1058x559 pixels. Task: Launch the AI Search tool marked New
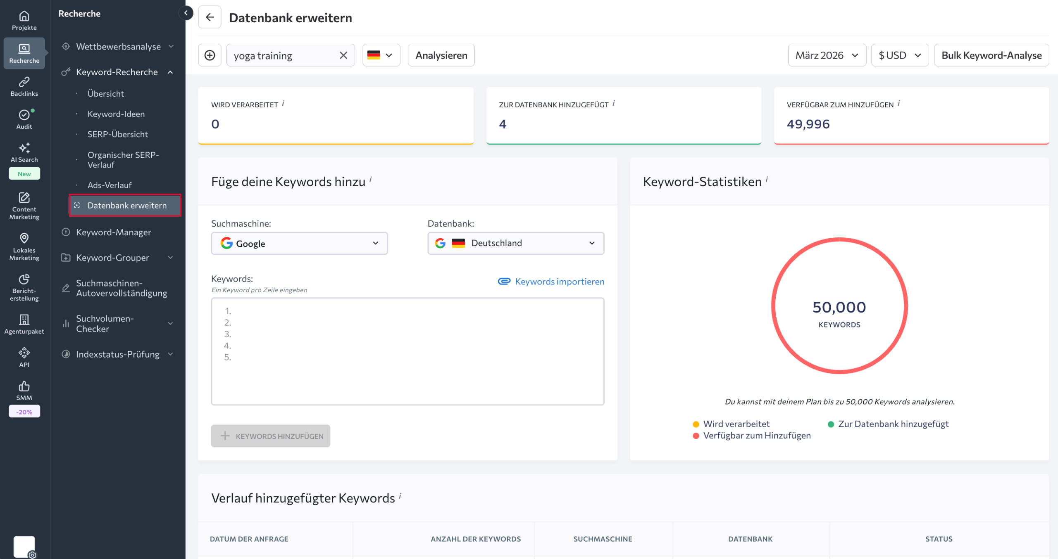24,154
